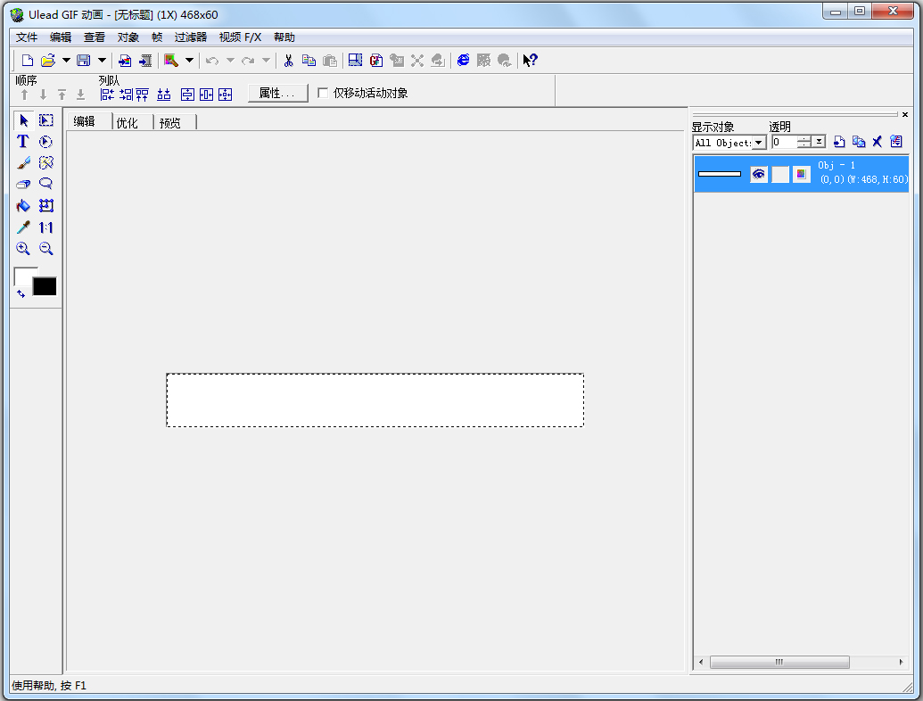
Task: Toggle visibility eye of Obj - 1
Action: coord(759,174)
